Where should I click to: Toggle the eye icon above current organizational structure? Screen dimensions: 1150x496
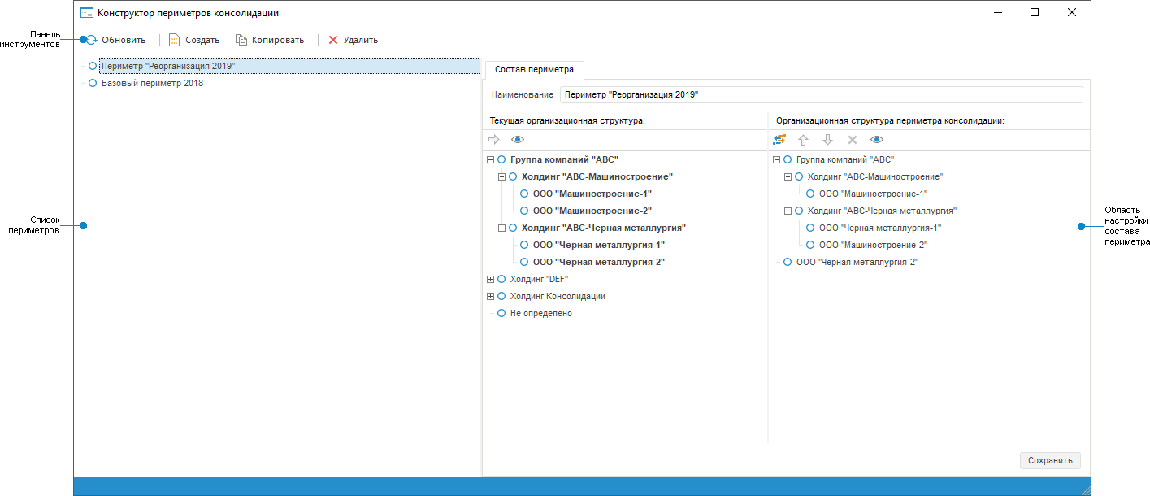518,140
